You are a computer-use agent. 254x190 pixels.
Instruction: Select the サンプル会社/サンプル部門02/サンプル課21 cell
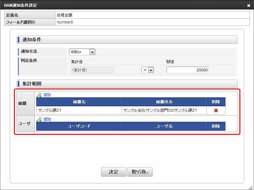pyautogui.click(x=164, y=110)
